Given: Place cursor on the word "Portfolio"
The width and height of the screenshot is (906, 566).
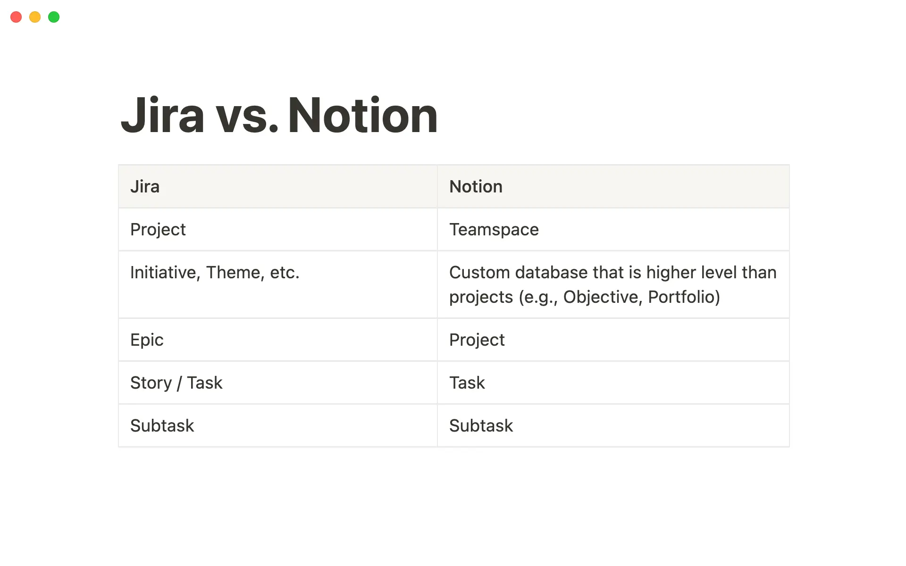Looking at the screenshot, I should (x=684, y=297).
